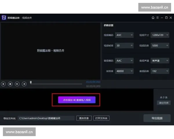The height and width of the screenshot is (139, 174).
Task: Open the video codec AVC dropdown
Action: pyautogui.click(x=124, y=35)
